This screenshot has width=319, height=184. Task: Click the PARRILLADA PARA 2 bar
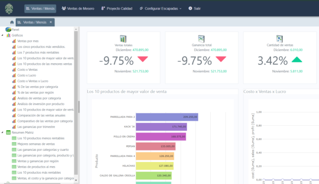click(167, 117)
